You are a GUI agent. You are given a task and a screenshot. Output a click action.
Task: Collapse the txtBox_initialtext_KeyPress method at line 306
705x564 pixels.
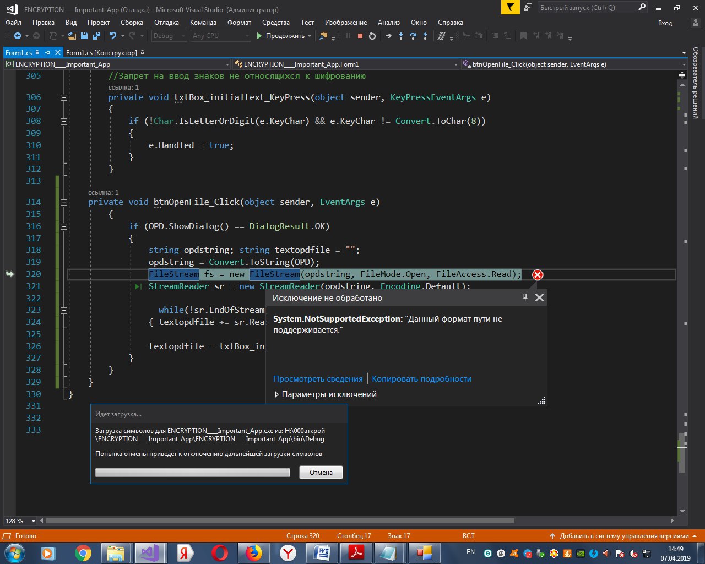64,97
